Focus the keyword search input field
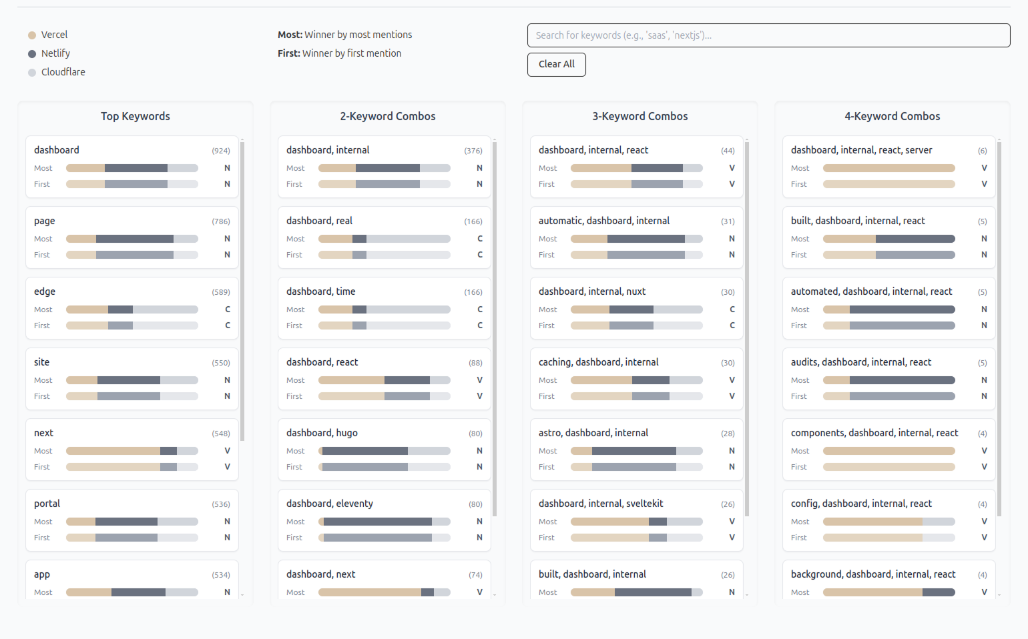The width and height of the screenshot is (1028, 639). (768, 35)
